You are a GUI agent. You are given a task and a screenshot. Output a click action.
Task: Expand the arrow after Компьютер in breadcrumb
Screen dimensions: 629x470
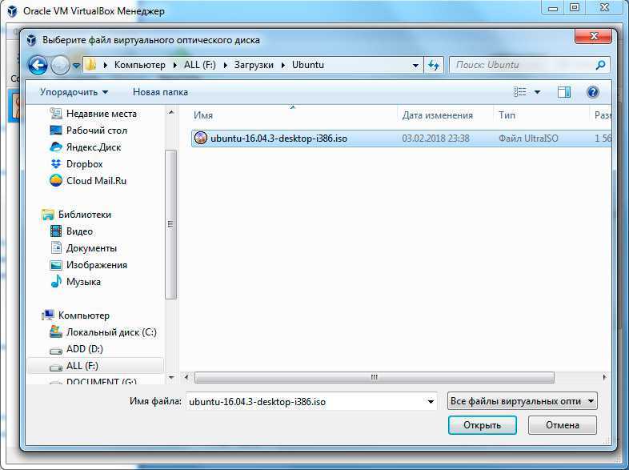point(175,66)
